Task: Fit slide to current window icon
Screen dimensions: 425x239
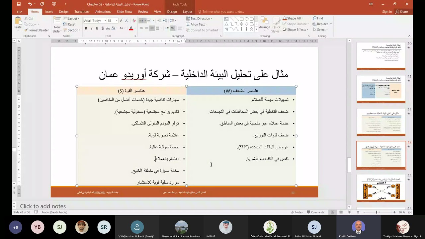Action: coord(410,212)
